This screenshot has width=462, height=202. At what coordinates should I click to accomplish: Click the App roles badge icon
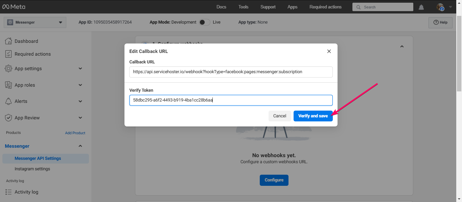[x=8, y=85]
